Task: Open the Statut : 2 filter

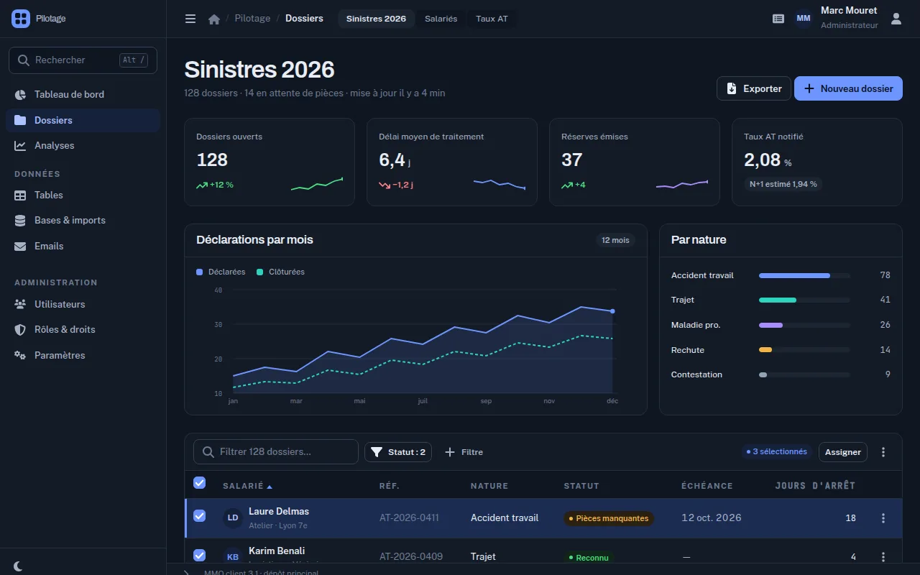Action: 398,452
